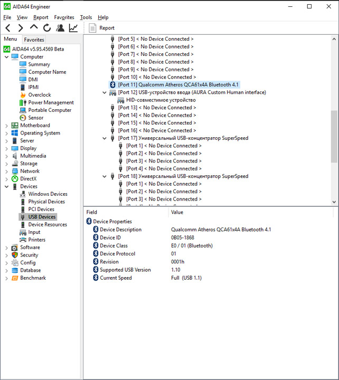Open the Help menu
The height and width of the screenshot is (380, 339).
point(103,17)
